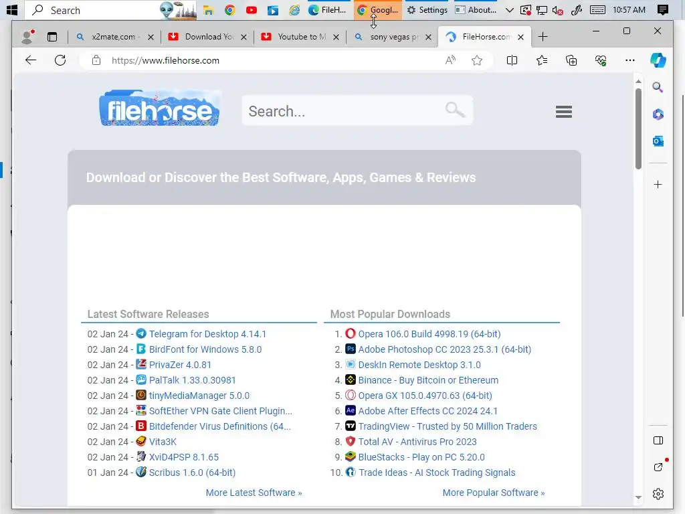Open Edge sidebar search icon
Image resolution: width=685 pixels, height=514 pixels.
pos(658,88)
